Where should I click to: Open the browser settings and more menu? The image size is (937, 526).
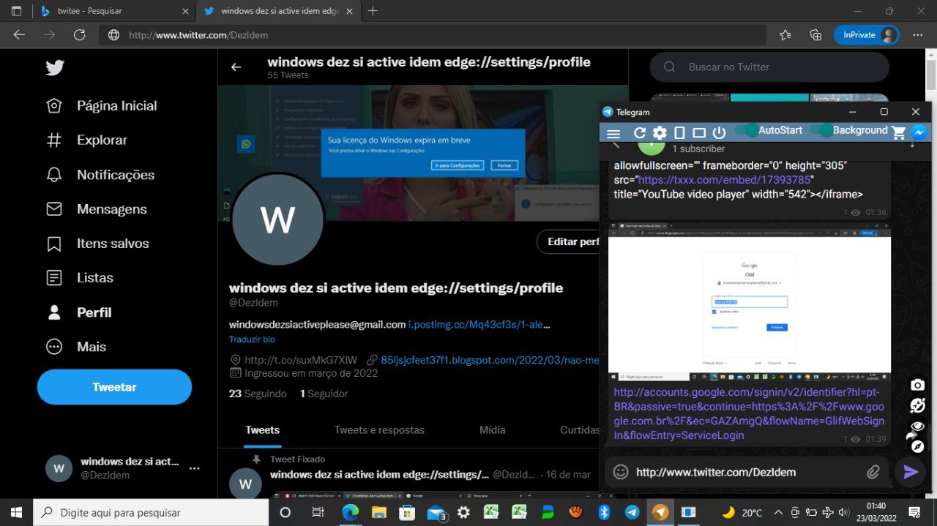pos(918,34)
